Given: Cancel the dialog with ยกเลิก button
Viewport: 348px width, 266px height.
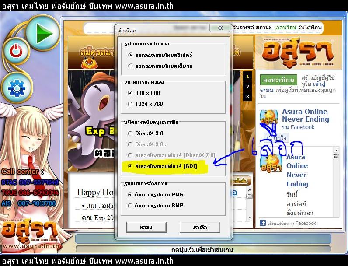Looking at the screenshot, I should tap(200, 227).
